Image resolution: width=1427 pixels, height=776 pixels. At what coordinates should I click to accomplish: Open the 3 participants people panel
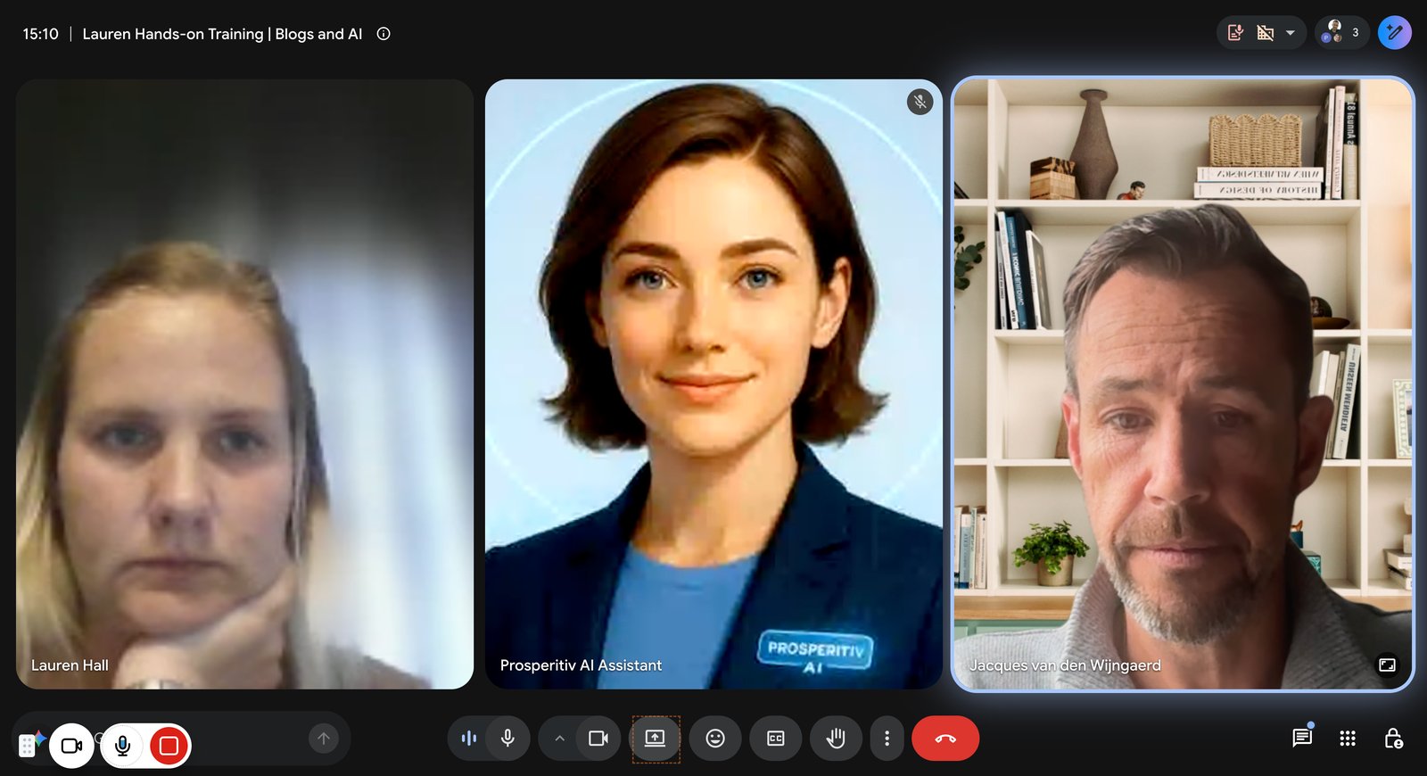[1342, 33]
